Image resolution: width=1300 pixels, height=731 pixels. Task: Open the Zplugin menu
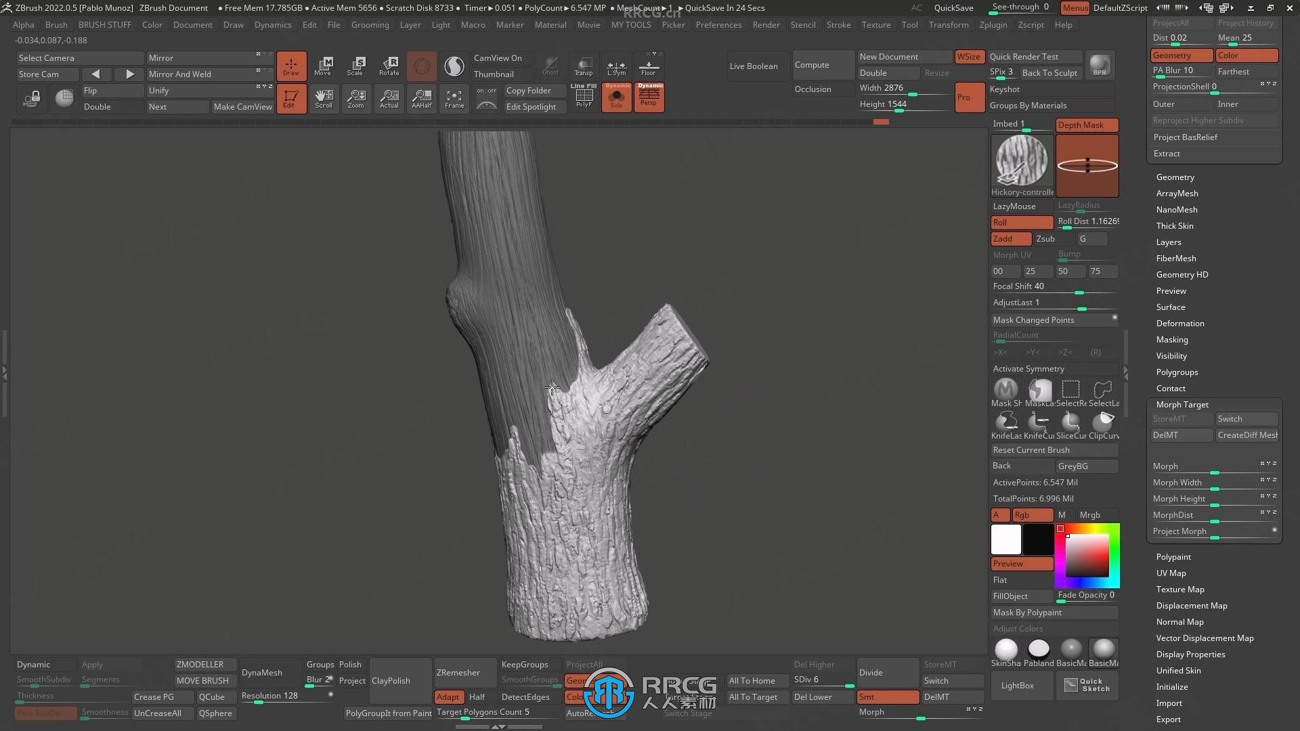pos(992,24)
